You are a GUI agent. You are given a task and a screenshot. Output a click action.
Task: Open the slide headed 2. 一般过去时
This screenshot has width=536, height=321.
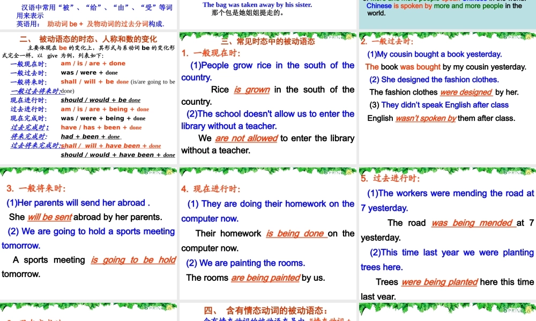448,98
